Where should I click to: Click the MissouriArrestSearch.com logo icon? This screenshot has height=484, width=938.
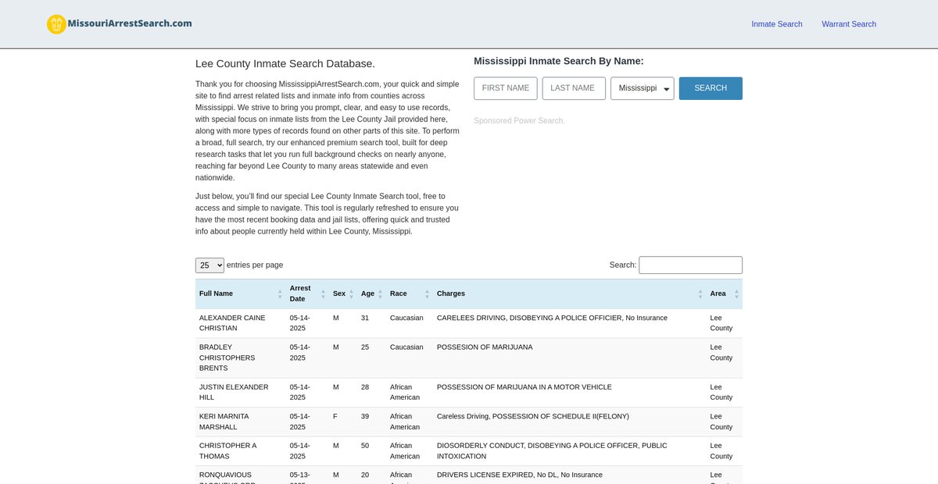pyautogui.click(x=56, y=24)
